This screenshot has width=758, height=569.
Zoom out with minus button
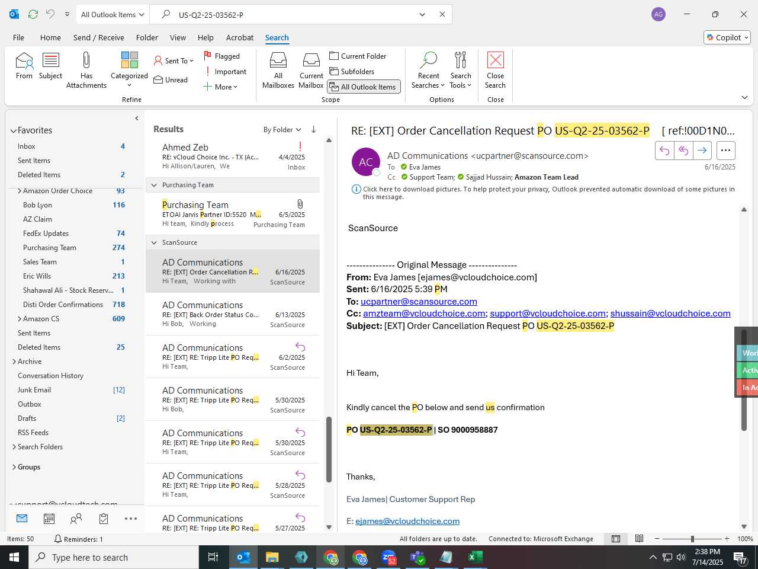(x=657, y=539)
